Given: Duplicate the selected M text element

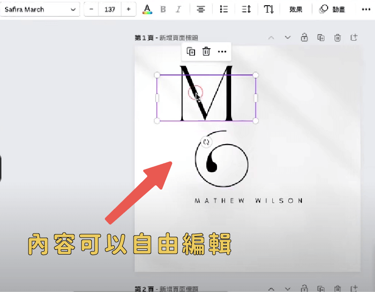Looking at the screenshot, I should [191, 51].
